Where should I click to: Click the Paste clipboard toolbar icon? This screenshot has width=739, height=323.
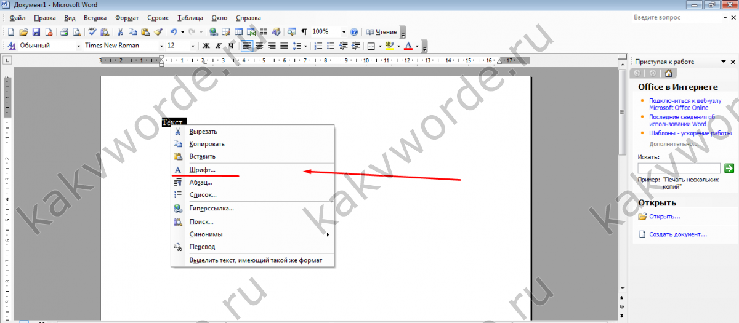pyautogui.click(x=145, y=31)
